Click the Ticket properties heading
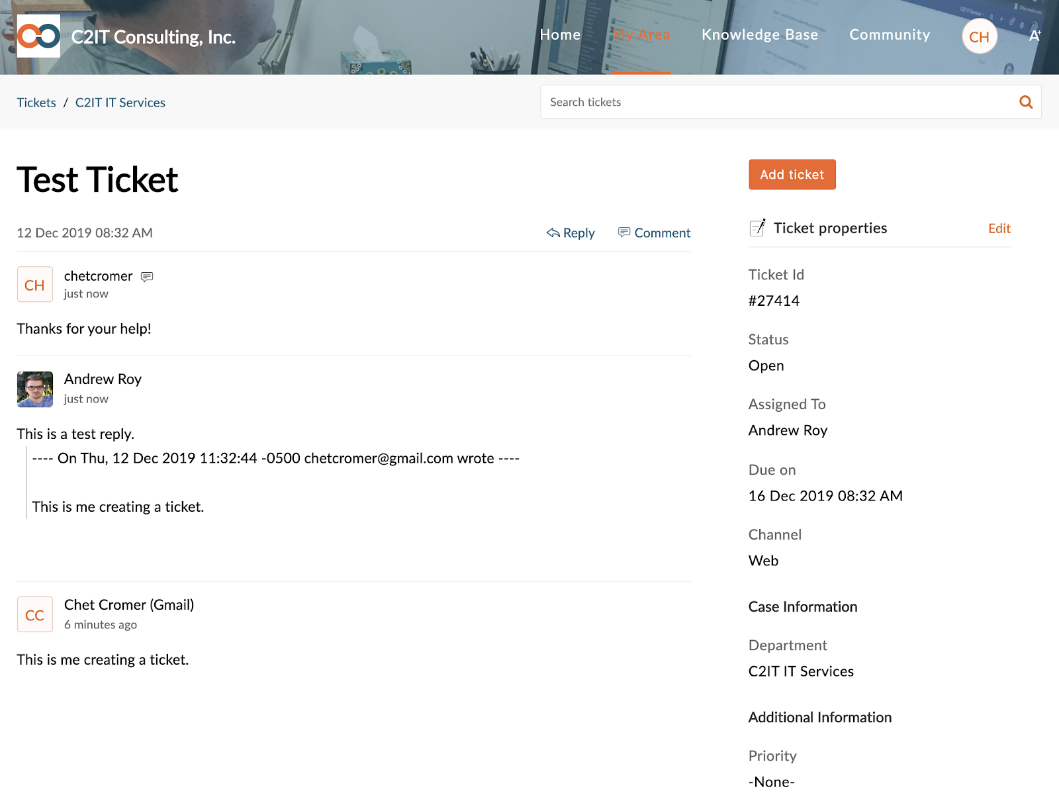 click(x=830, y=228)
